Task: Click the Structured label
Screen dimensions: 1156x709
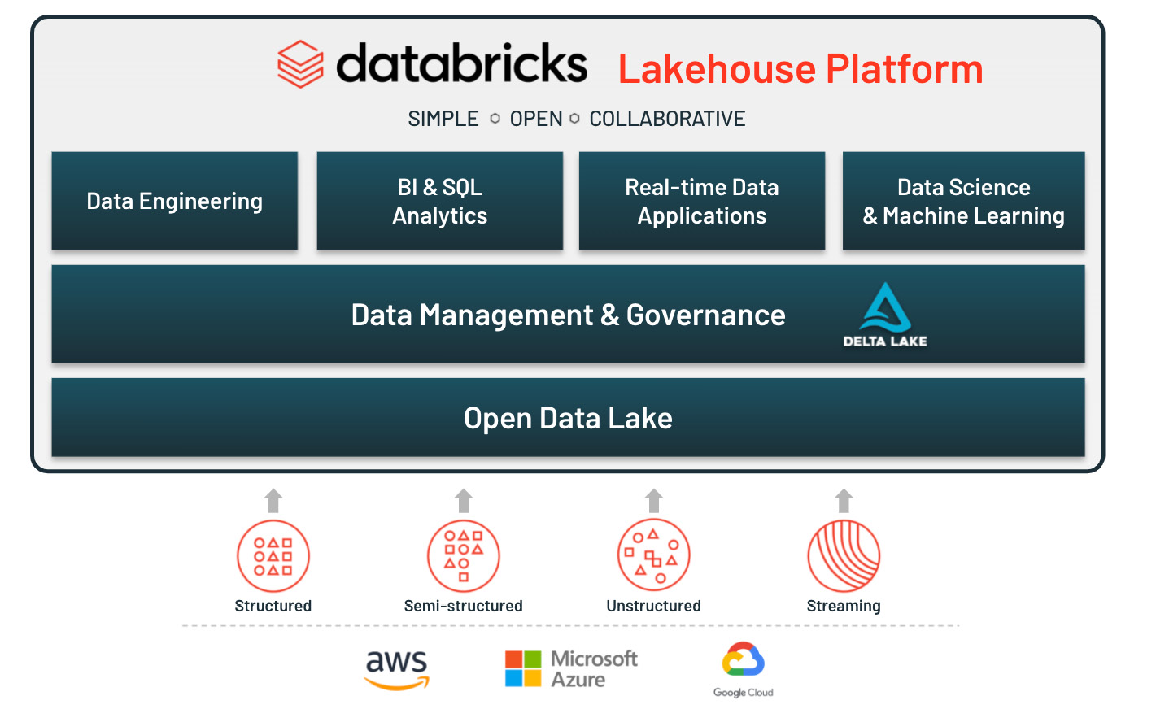Action: coord(273,606)
